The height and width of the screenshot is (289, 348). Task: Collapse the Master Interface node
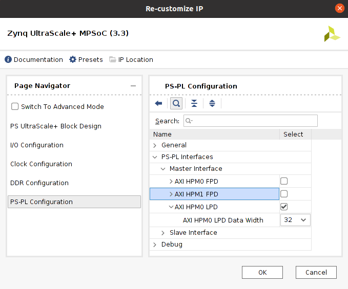click(x=163, y=169)
